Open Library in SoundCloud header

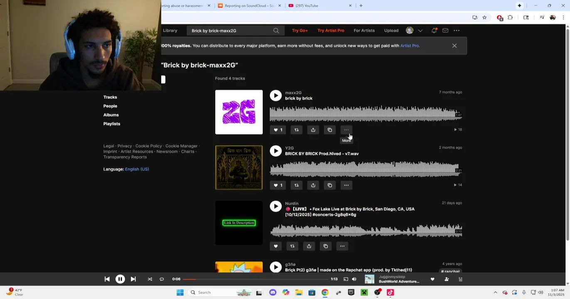pos(170,31)
